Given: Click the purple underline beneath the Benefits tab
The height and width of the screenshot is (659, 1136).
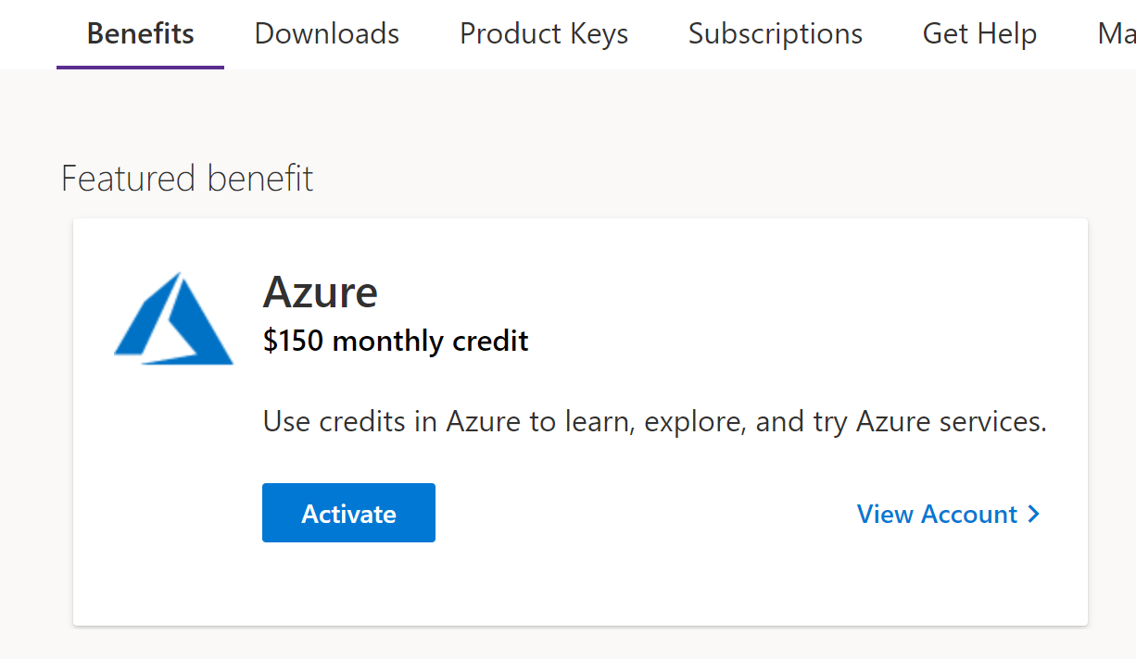Looking at the screenshot, I should [x=141, y=68].
